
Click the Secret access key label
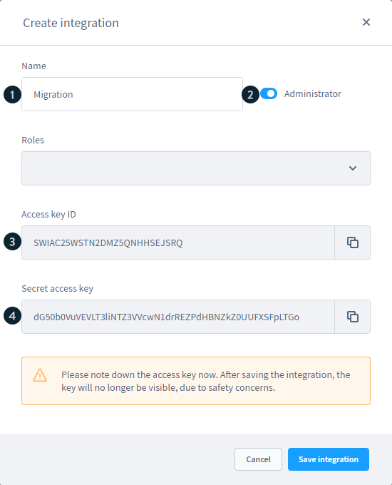tap(57, 289)
